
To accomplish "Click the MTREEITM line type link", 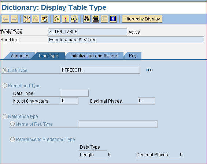I will point(72,70).
